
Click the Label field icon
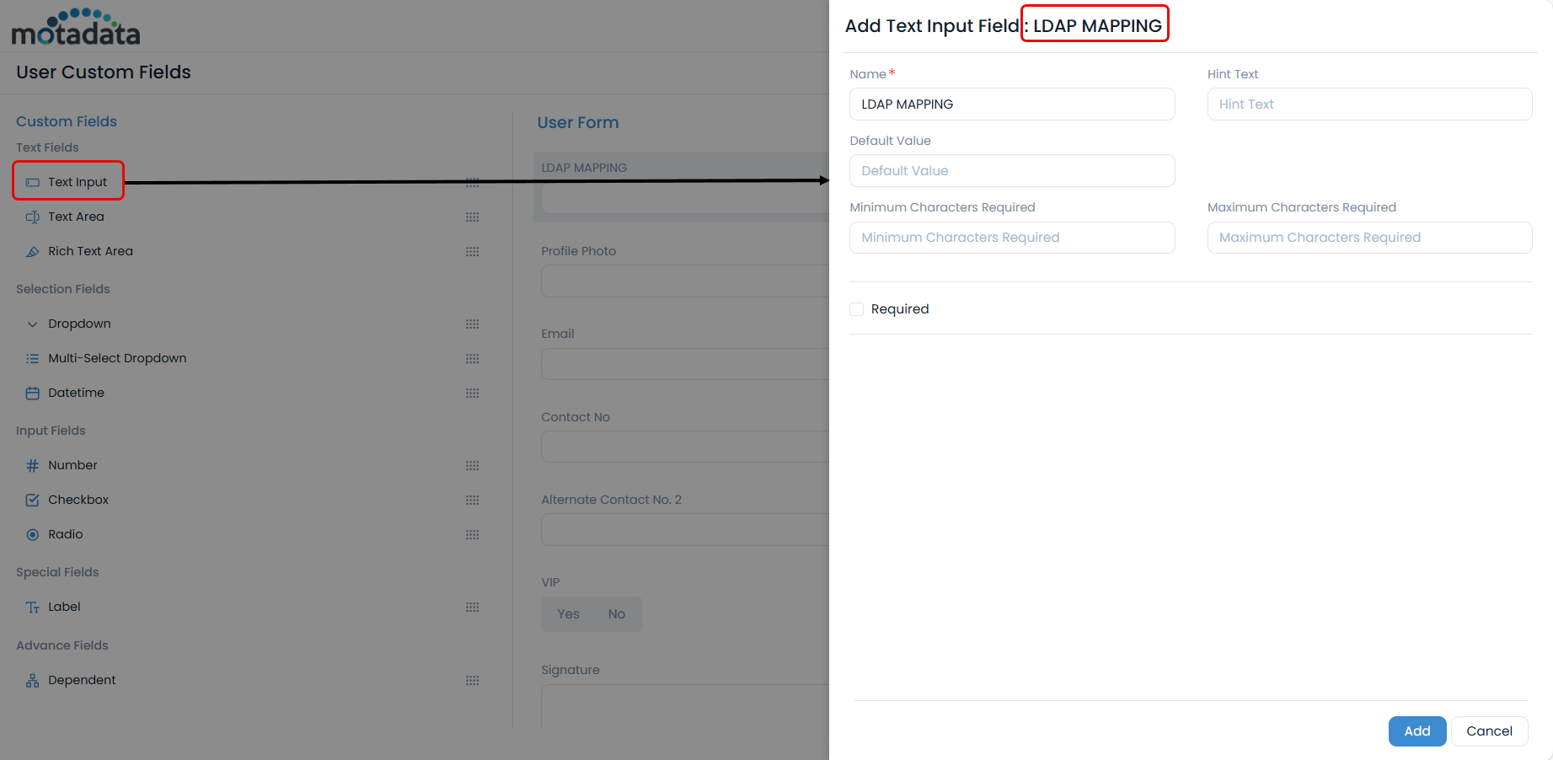coord(33,607)
